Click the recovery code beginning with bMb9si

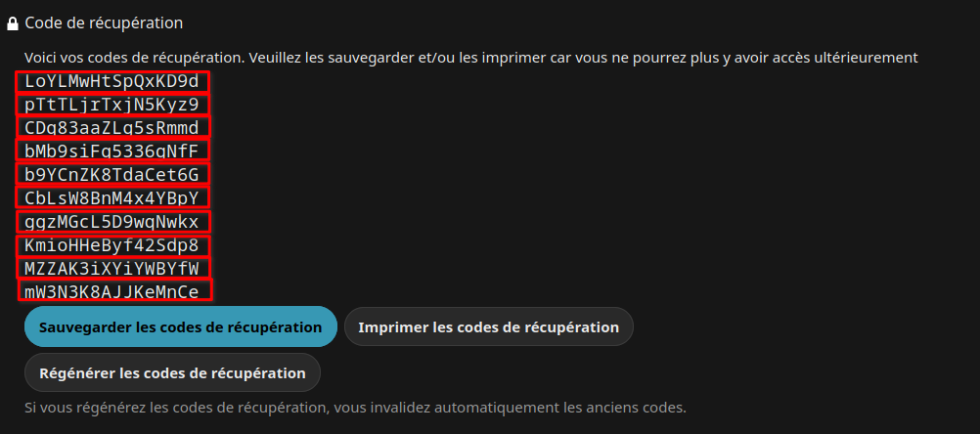click(x=111, y=152)
